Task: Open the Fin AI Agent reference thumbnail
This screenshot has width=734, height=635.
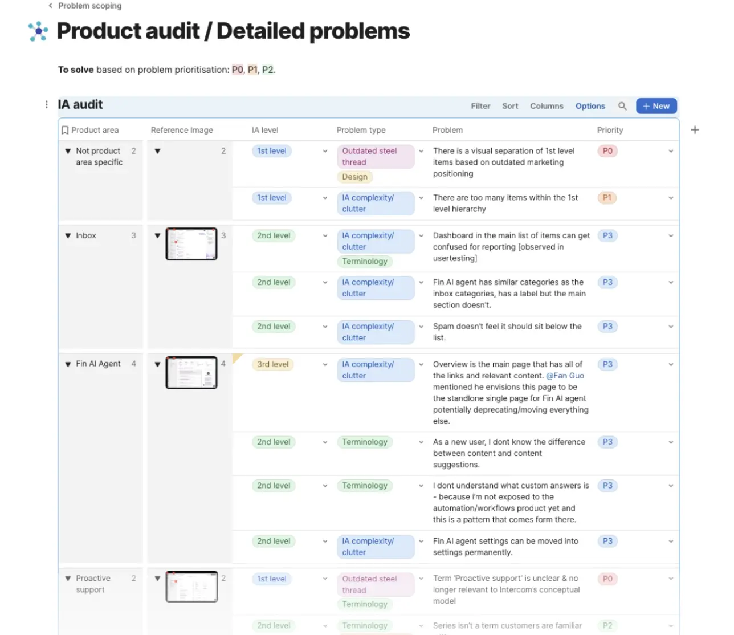Action: (191, 373)
